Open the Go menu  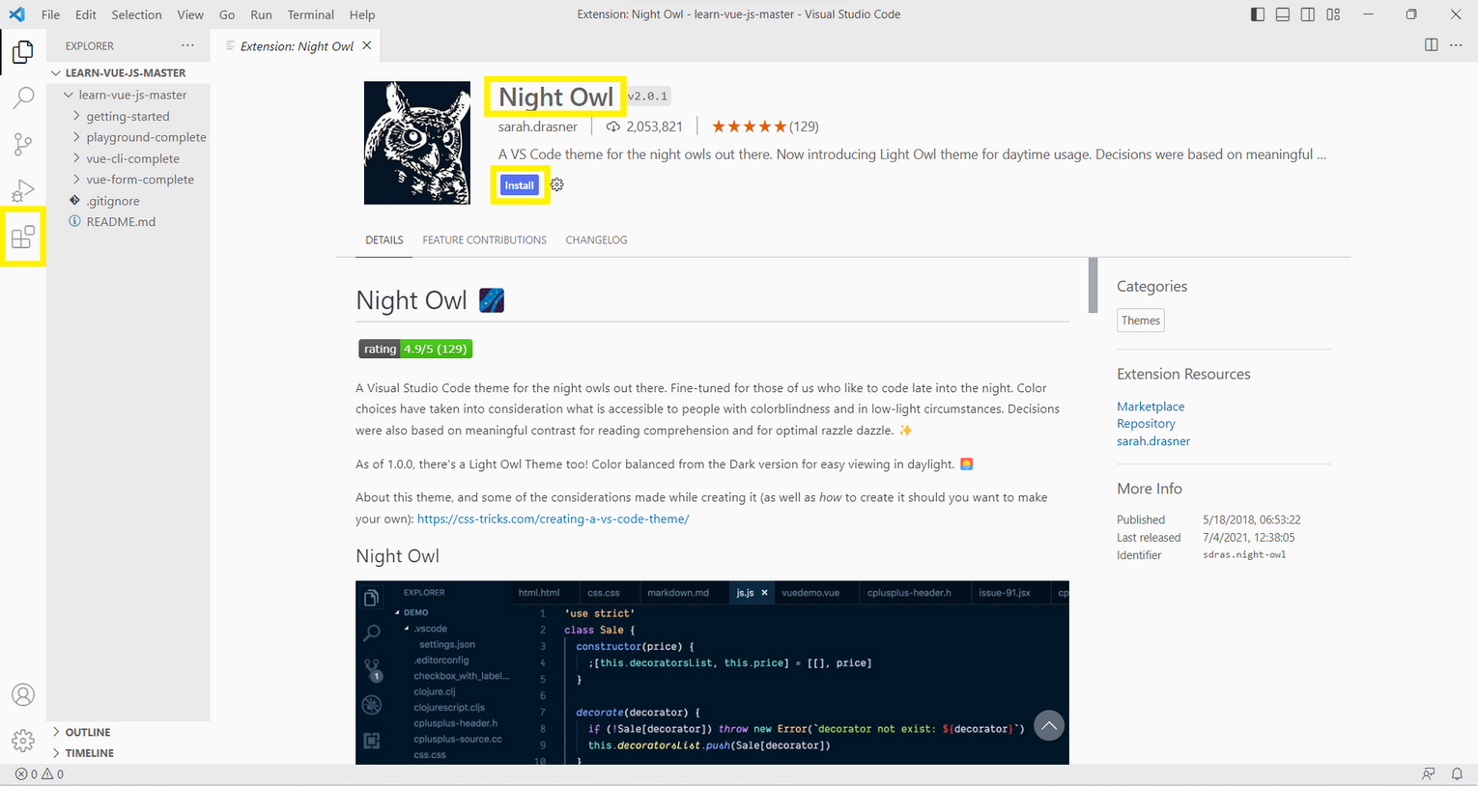point(227,14)
